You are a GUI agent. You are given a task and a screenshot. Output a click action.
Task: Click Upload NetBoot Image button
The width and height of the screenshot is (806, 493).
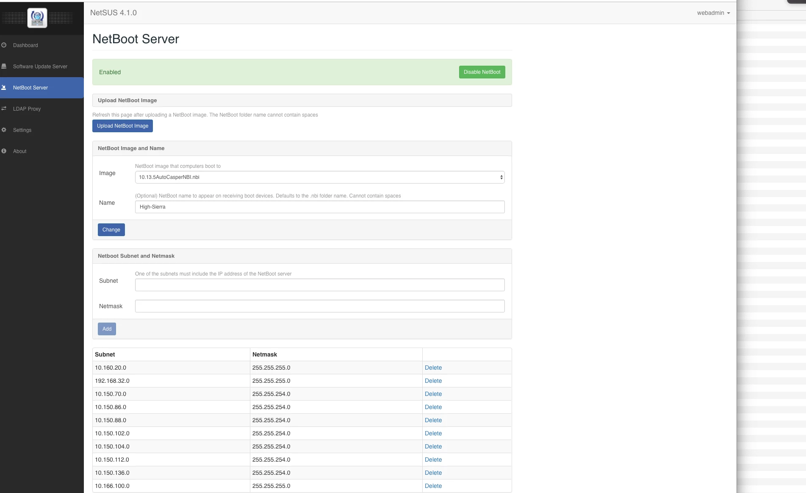[x=122, y=126]
